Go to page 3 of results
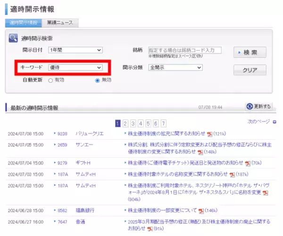 coord(133,124)
